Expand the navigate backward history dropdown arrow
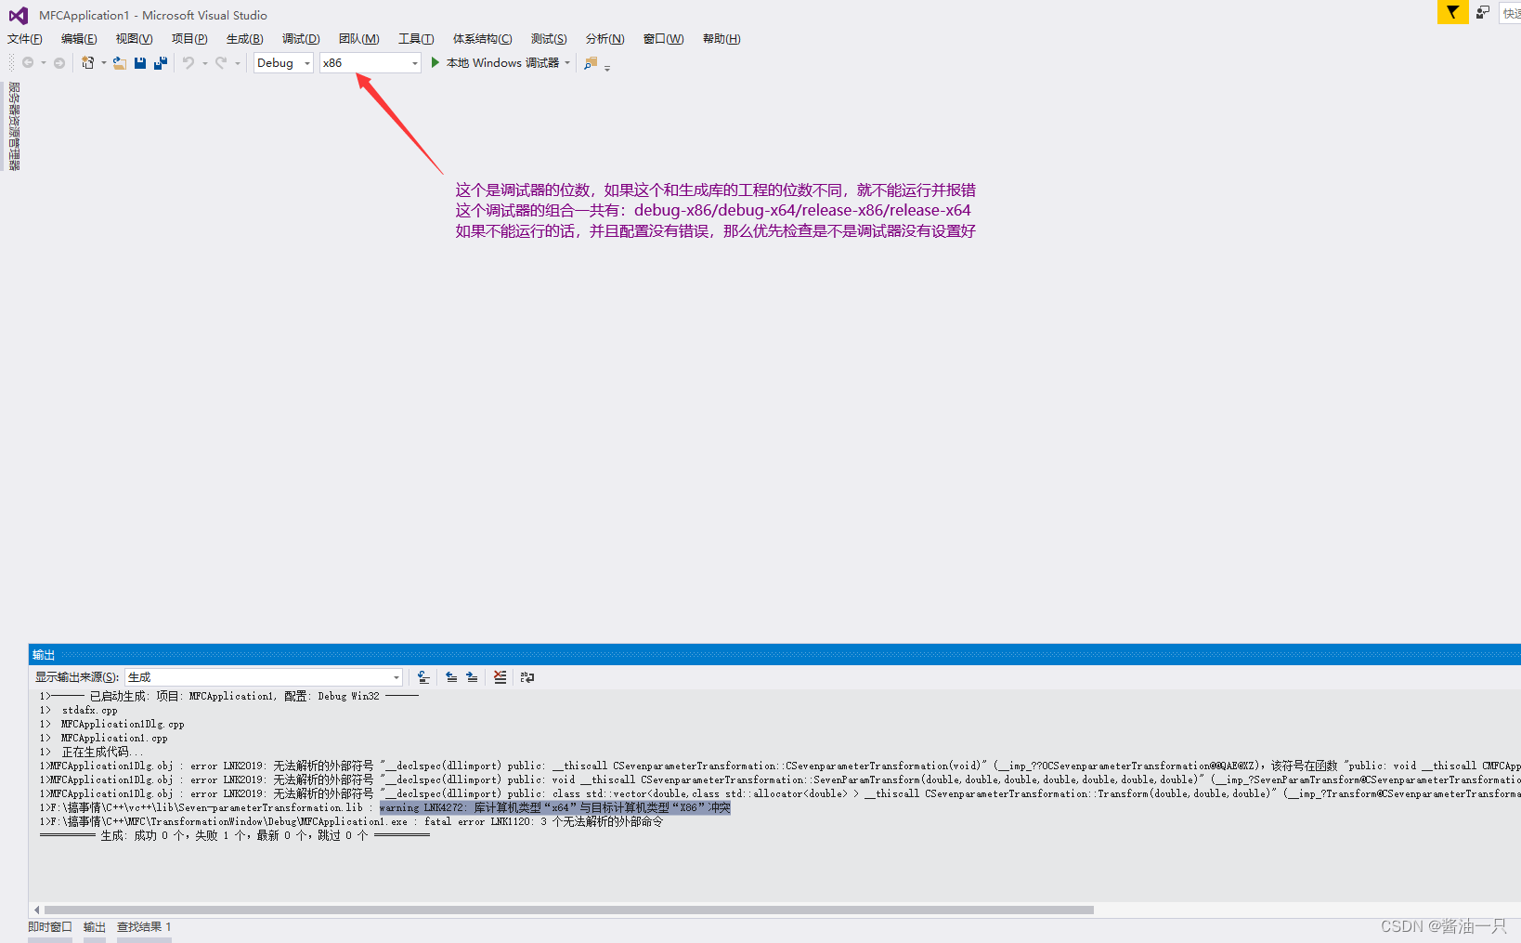Viewport: 1521px width, 943px height. (44, 63)
